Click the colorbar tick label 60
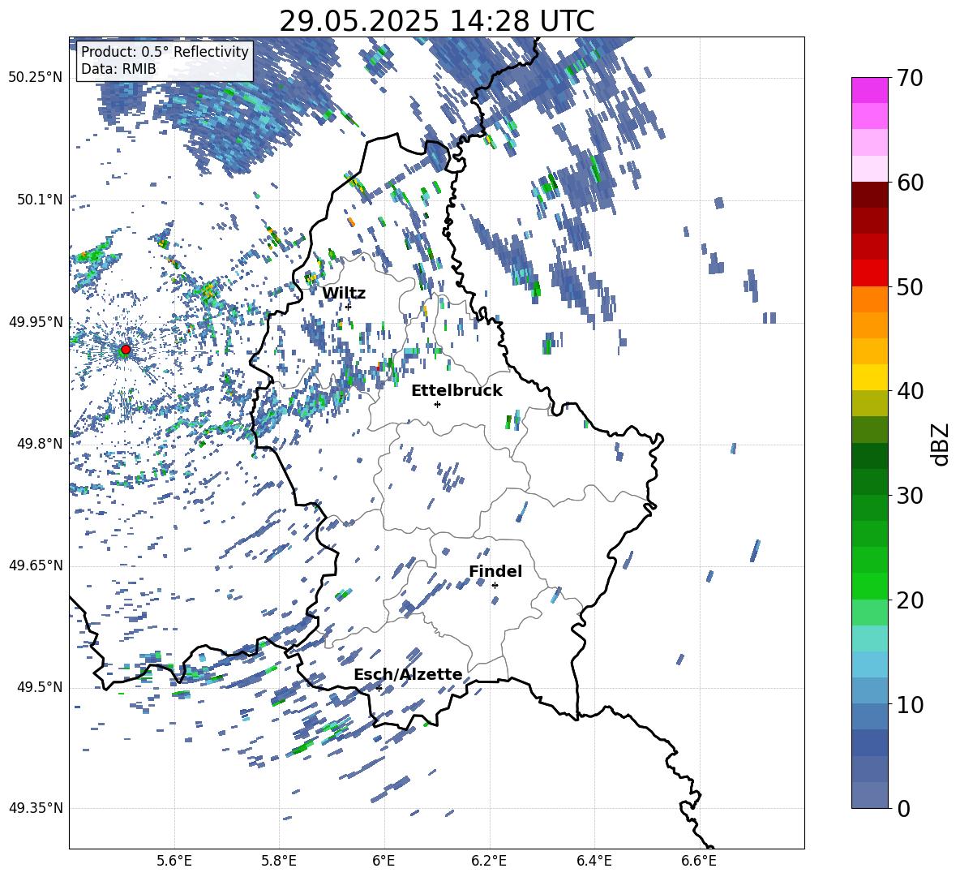This screenshot has height=877, width=960. click(x=909, y=183)
